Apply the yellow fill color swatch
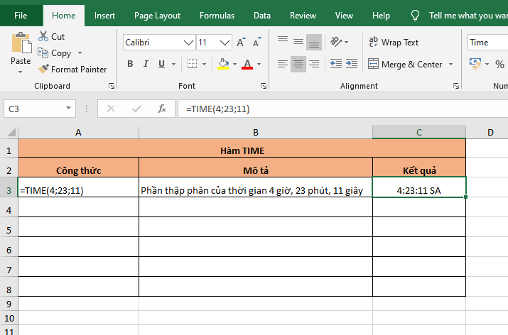The image size is (508, 335). coord(223,64)
